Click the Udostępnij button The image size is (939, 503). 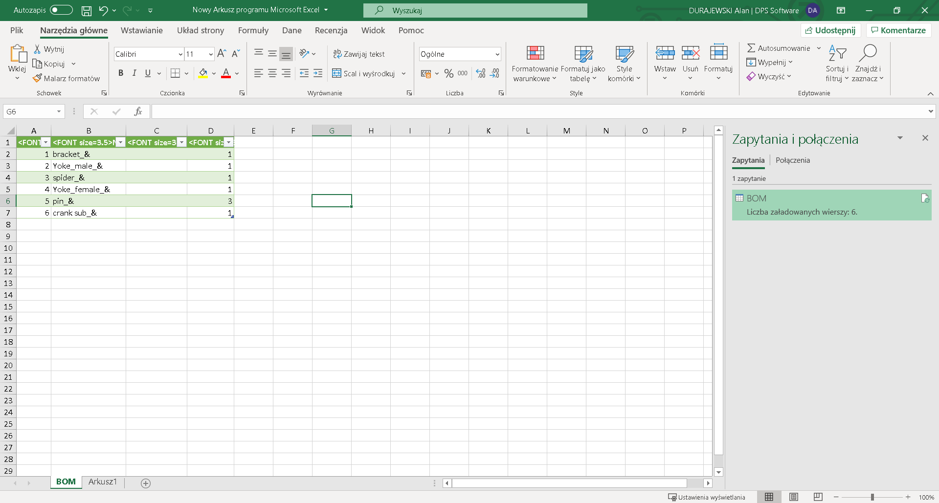830,30
